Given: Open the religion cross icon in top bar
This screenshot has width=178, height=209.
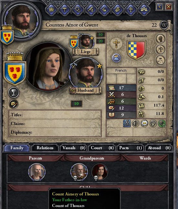Looking at the screenshot, I should click(131, 9).
